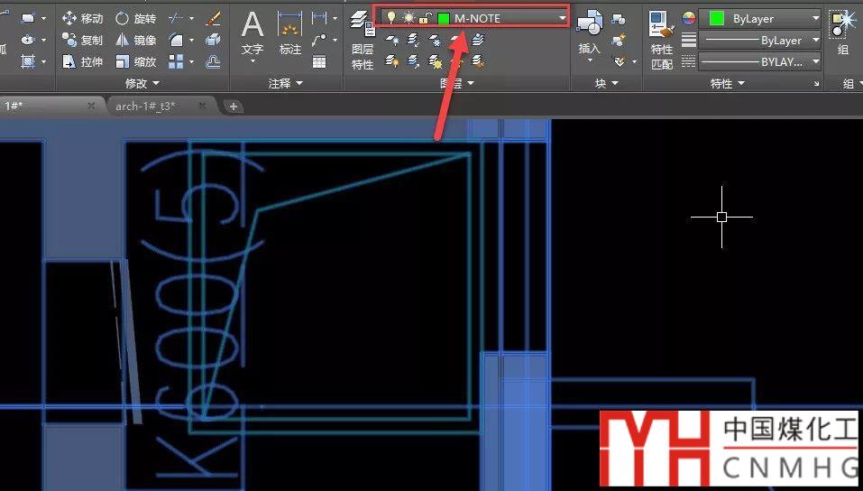Click the Copy (复制) tool
The height and width of the screenshot is (491, 863).
82,40
